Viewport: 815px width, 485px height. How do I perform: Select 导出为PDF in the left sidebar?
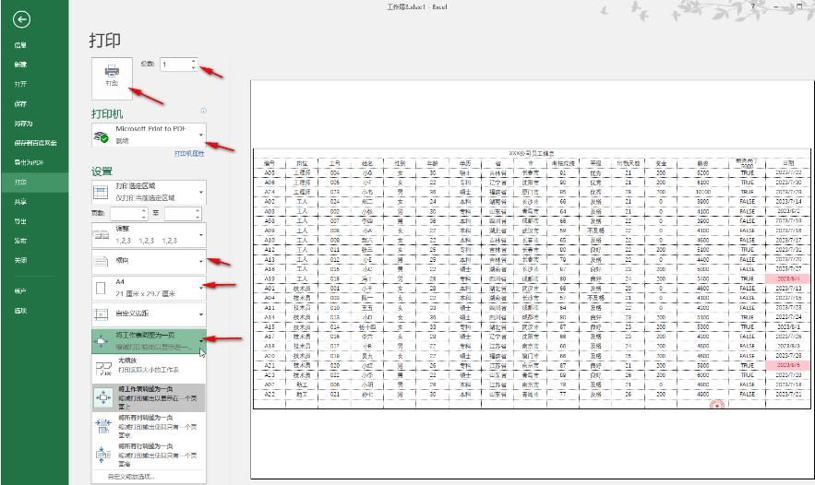(x=28, y=162)
